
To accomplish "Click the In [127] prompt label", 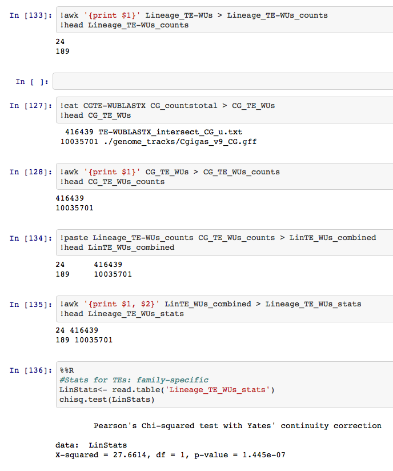I will point(31,106).
